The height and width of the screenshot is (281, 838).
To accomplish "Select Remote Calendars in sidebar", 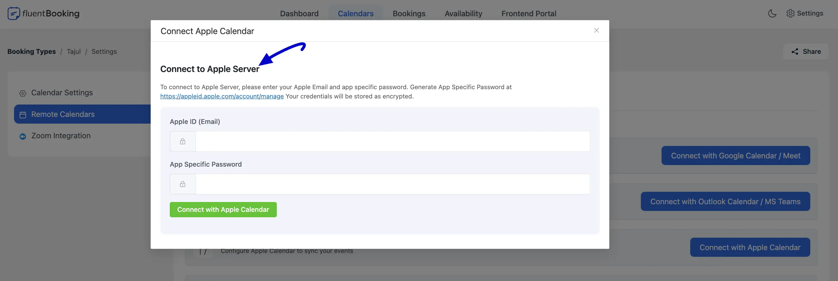I will (x=82, y=114).
